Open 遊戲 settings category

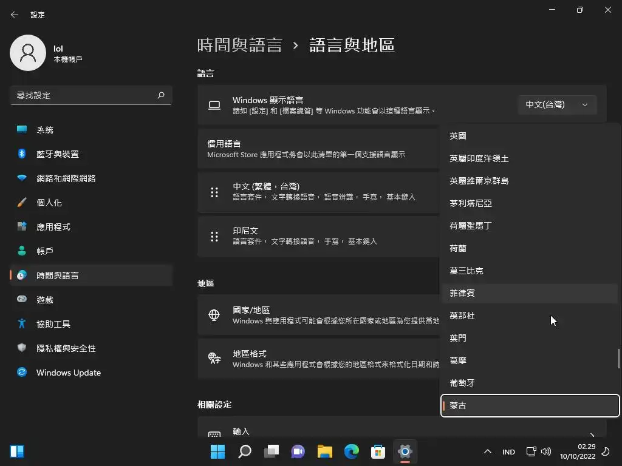91,300
